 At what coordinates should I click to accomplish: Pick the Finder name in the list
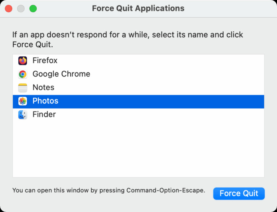tap(44, 115)
